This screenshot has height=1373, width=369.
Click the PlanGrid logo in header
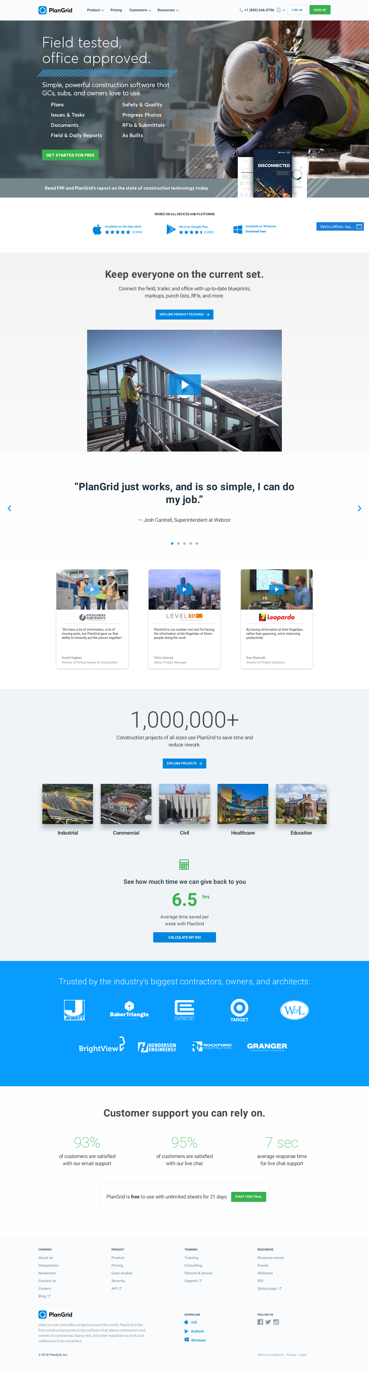point(55,10)
